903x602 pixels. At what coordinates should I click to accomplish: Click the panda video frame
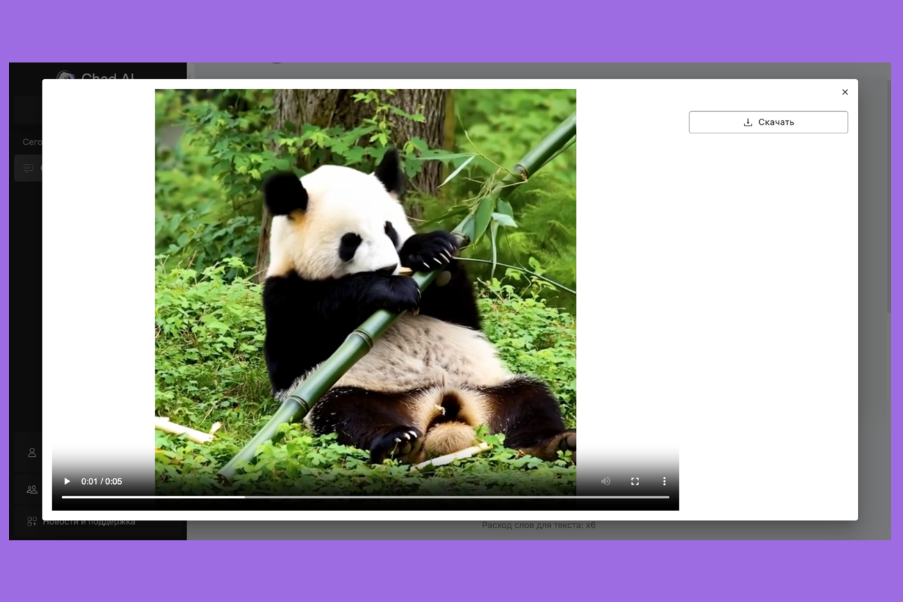(365, 278)
